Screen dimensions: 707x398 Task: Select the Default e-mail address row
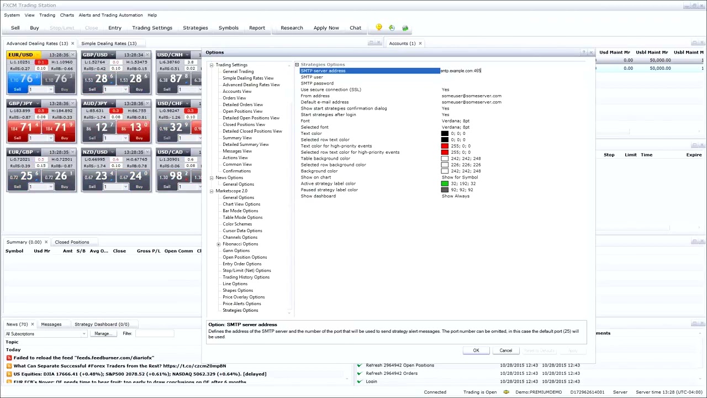point(443,102)
